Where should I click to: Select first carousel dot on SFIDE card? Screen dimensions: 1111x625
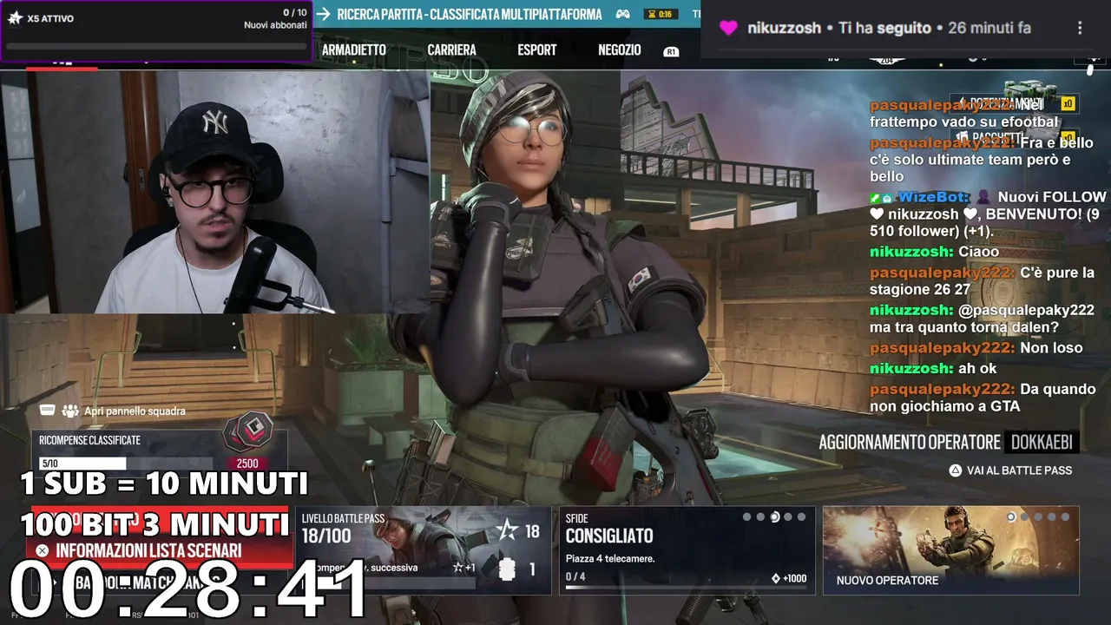click(746, 517)
